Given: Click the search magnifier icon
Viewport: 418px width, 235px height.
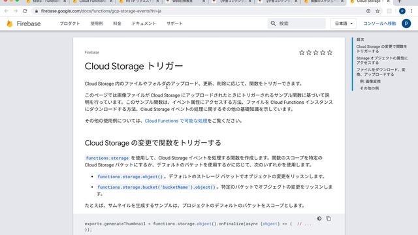Looking at the screenshot, I should pyautogui.click(x=273, y=23).
